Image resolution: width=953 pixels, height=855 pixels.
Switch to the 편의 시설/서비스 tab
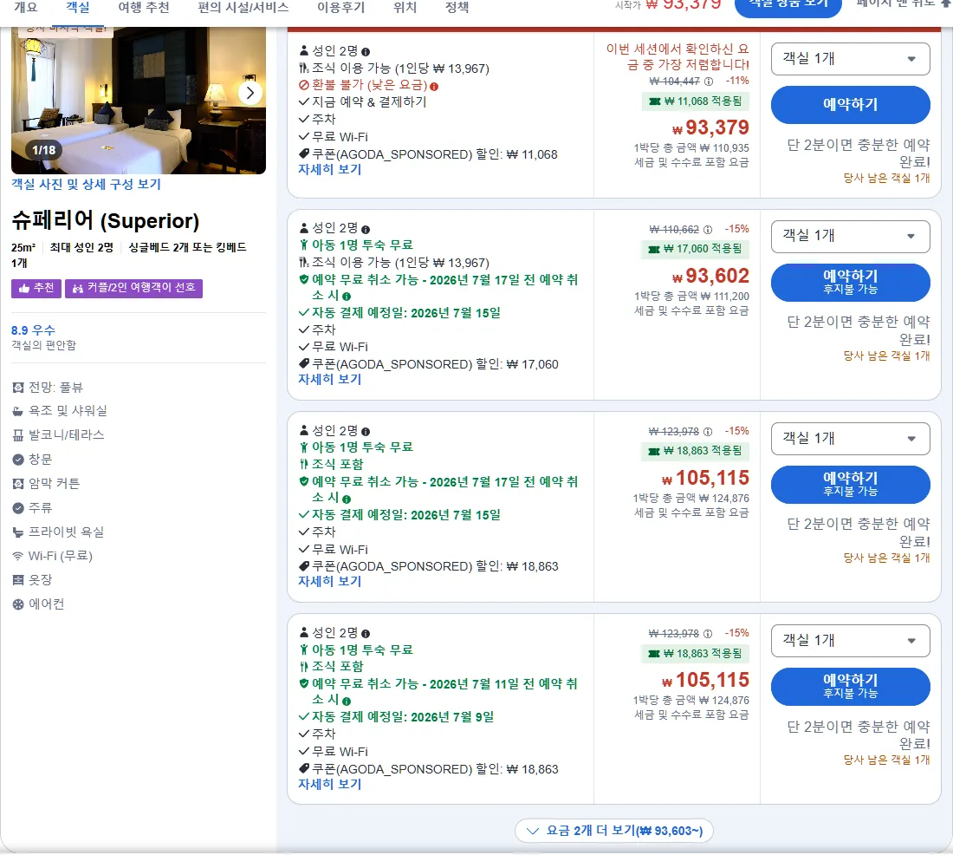coord(243,7)
